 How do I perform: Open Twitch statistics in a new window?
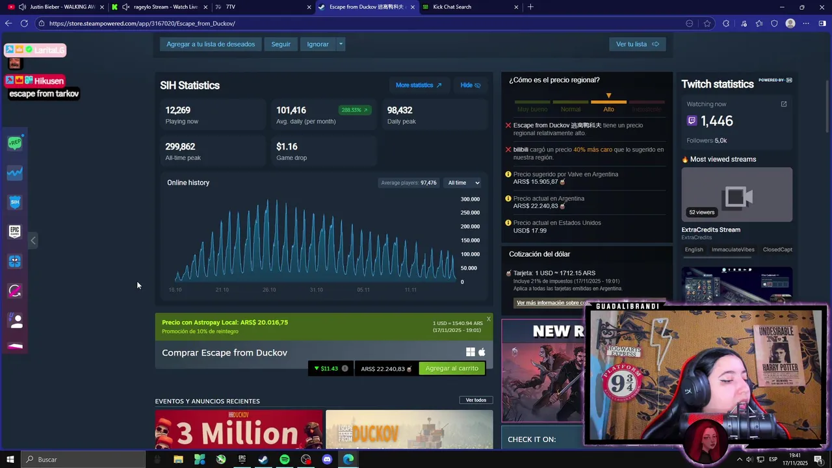[x=783, y=104]
